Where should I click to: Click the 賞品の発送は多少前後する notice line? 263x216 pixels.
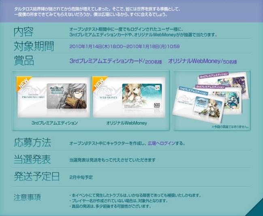[110, 206]
